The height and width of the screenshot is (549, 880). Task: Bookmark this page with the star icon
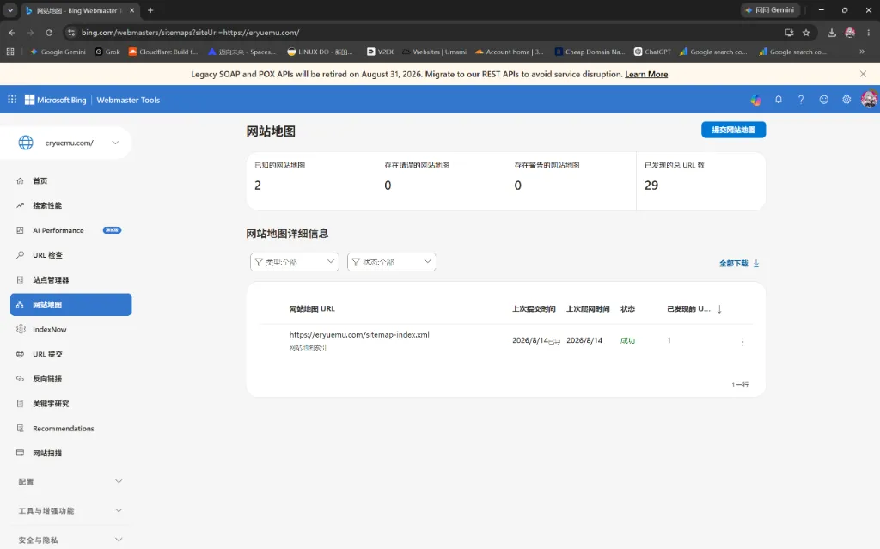click(806, 33)
